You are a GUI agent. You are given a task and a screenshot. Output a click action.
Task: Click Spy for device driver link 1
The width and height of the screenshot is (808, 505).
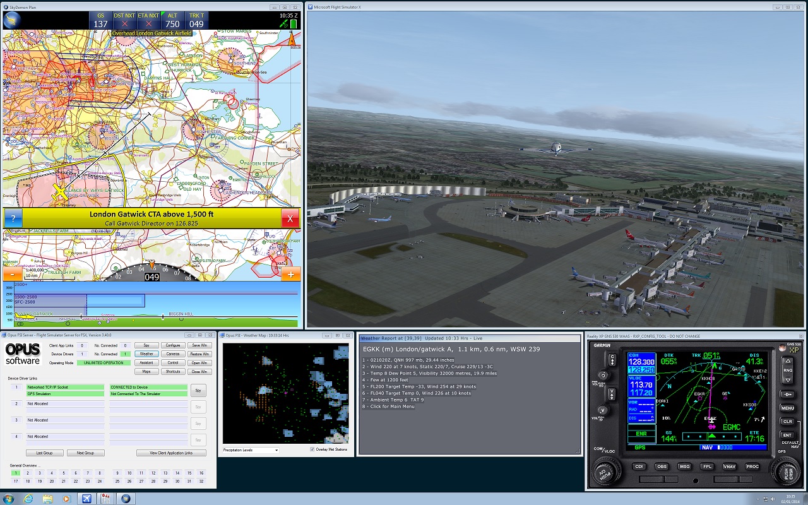[x=198, y=391]
